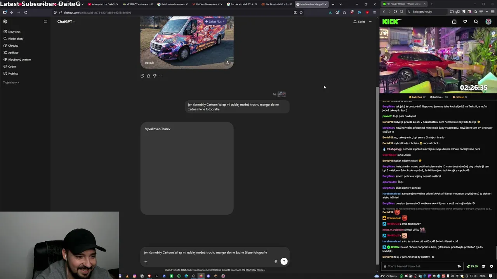The image size is (497, 279).
Task: Open browser tab list chevron
Action: [341, 4]
